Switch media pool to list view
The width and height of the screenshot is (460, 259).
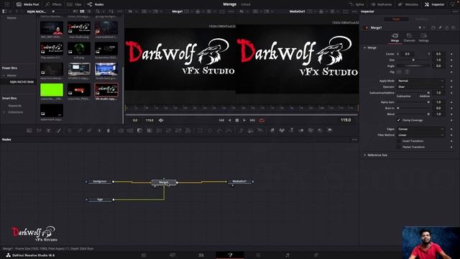89,12
